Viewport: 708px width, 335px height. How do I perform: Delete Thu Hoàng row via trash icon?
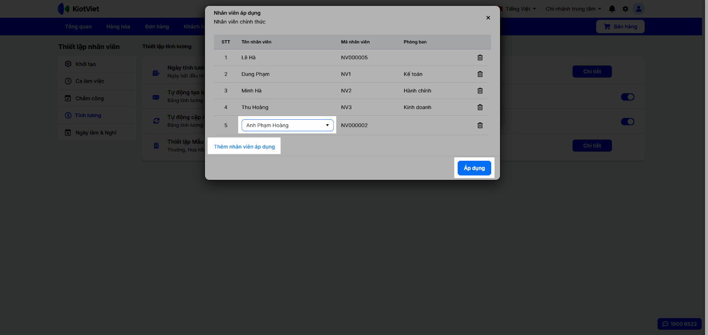point(480,107)
